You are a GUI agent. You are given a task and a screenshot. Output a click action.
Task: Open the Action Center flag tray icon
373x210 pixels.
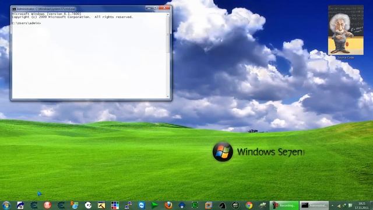(x=350, y=205)
